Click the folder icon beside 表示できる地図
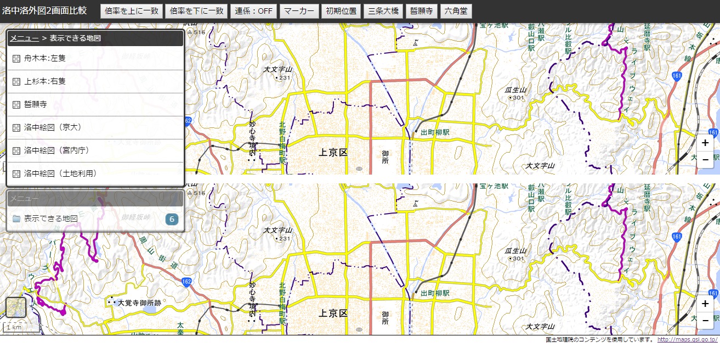Viewport: 720px width, 353px height. (16, 218)
